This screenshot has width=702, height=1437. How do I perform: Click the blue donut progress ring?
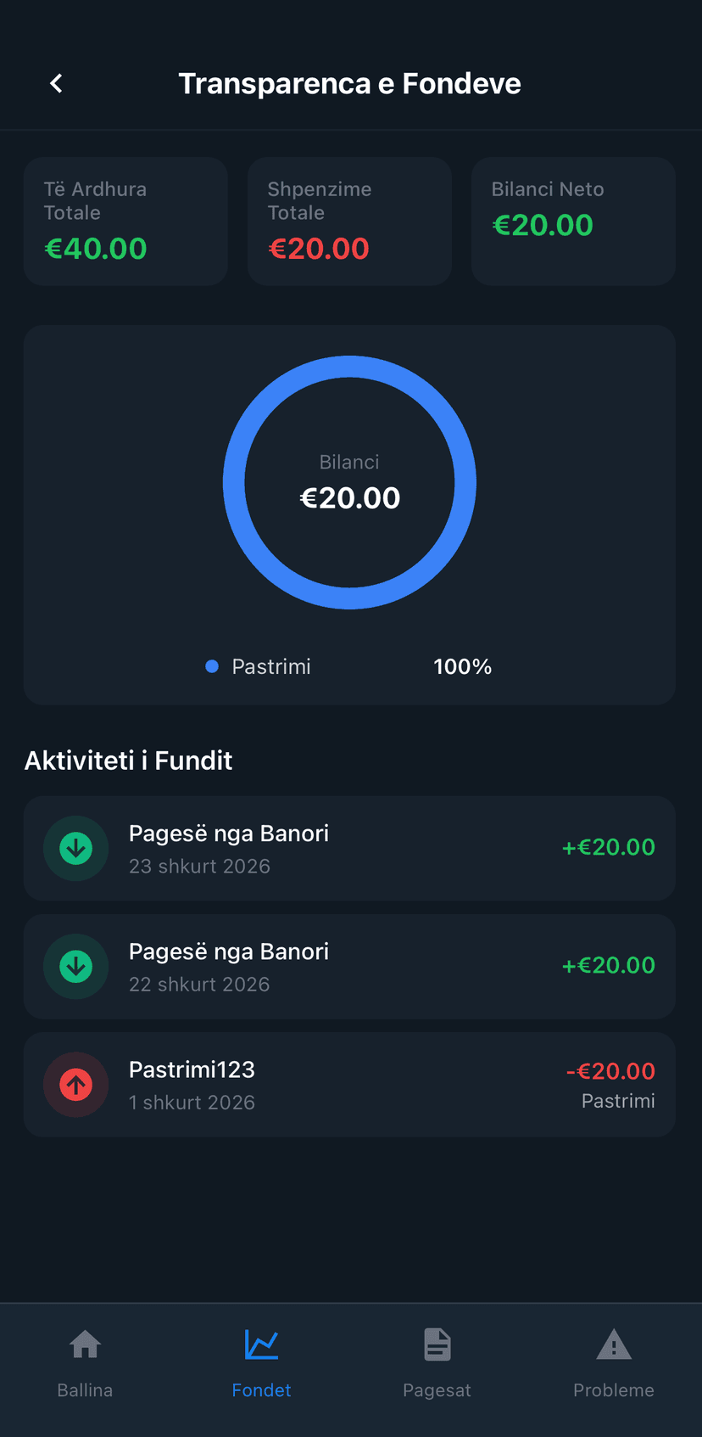(x=349, y=377)
